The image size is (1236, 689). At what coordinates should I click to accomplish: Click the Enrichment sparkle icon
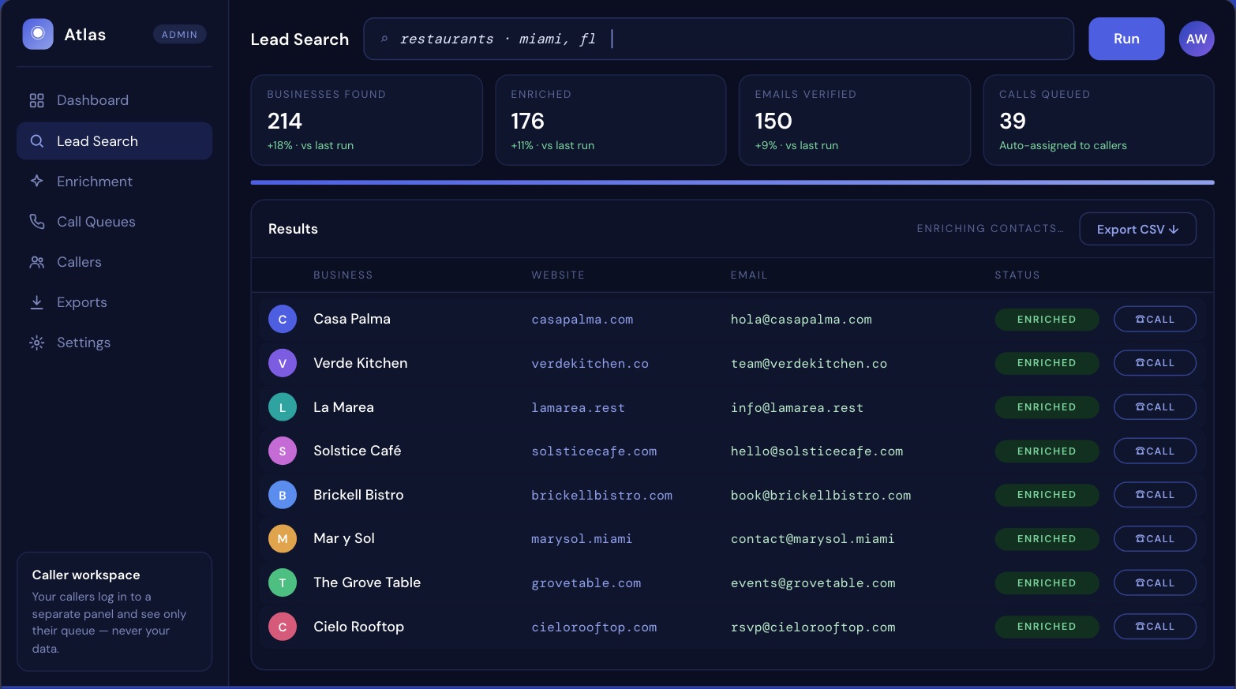[x=36, y=182]
